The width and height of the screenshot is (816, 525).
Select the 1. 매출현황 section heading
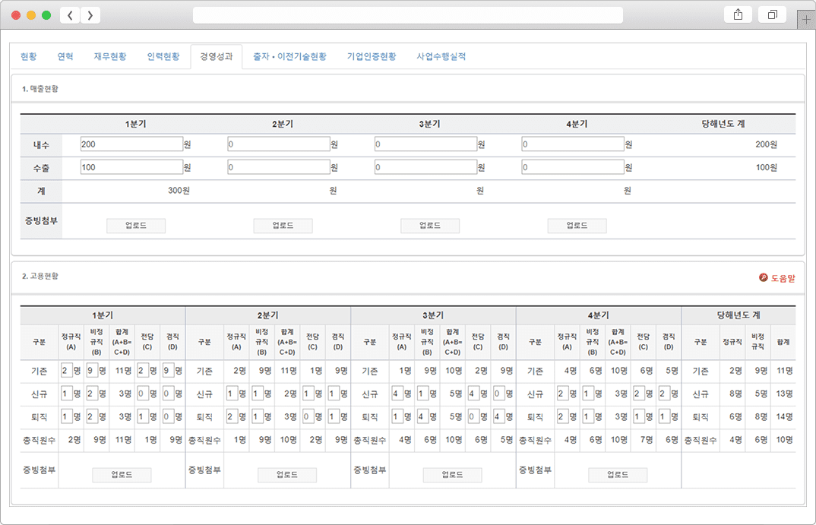[x=40, y=89]
